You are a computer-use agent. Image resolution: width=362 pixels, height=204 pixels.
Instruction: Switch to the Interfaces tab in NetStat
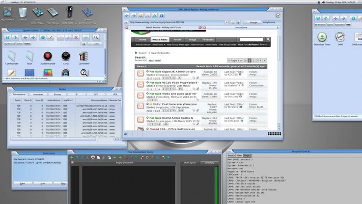[38, 94]
